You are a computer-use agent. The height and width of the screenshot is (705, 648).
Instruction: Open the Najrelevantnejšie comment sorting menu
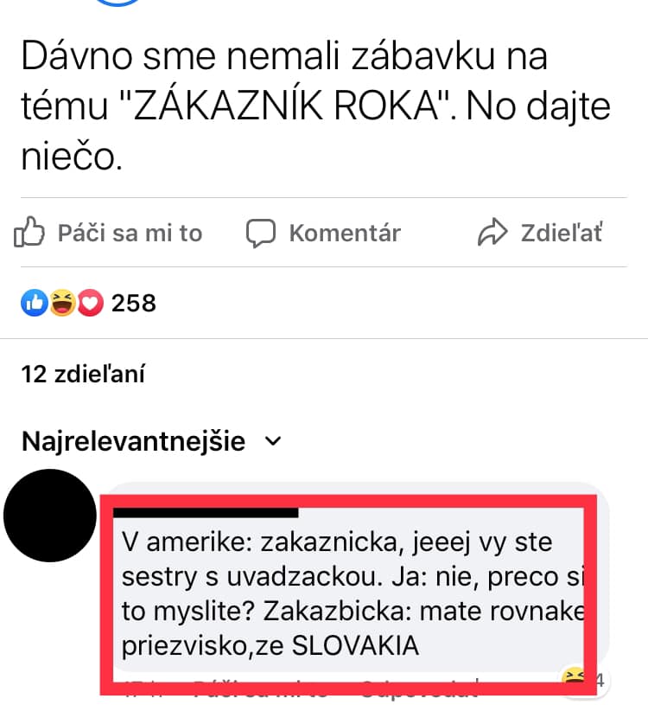pyautogui.click(x=151, y=441)
